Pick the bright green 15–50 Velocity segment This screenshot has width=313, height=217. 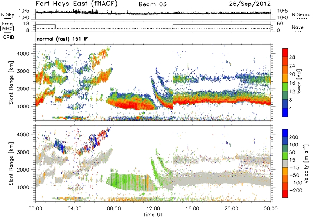pos(285,156)
